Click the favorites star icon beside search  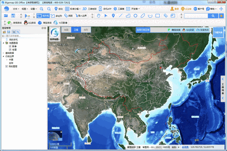[x=221, y=16]
